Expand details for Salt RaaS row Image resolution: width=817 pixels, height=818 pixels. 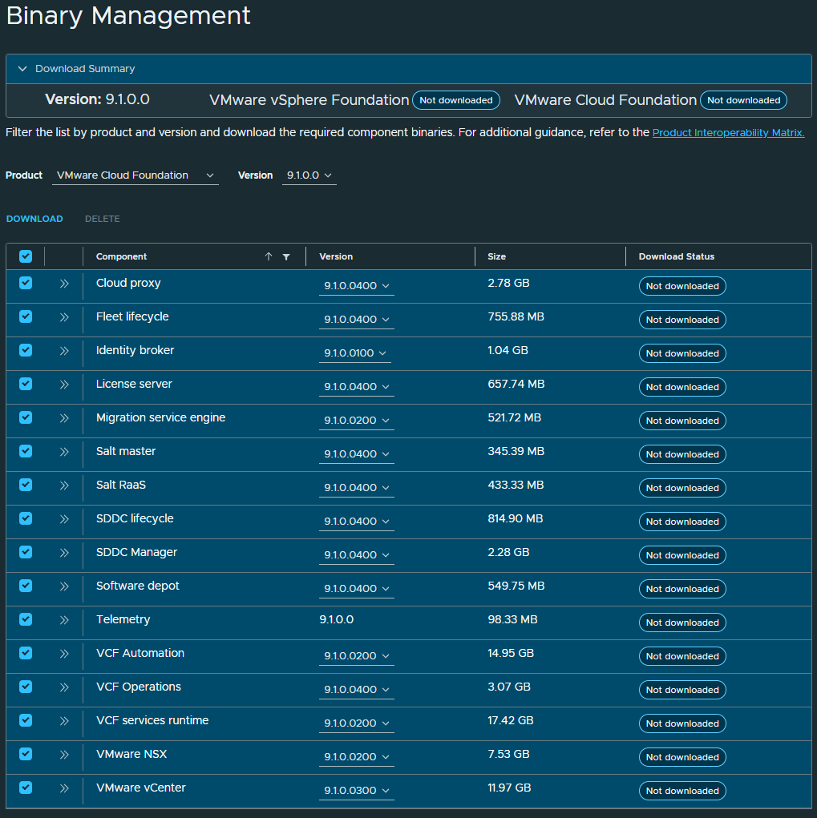[x=63, y=486]
